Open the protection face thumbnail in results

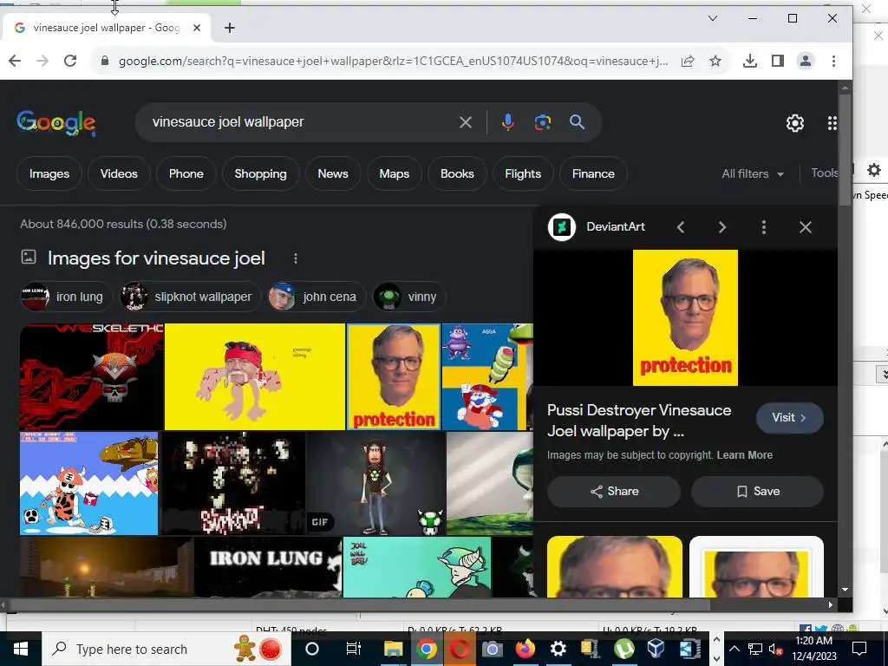pyautogui.click(x=393, y=376)
